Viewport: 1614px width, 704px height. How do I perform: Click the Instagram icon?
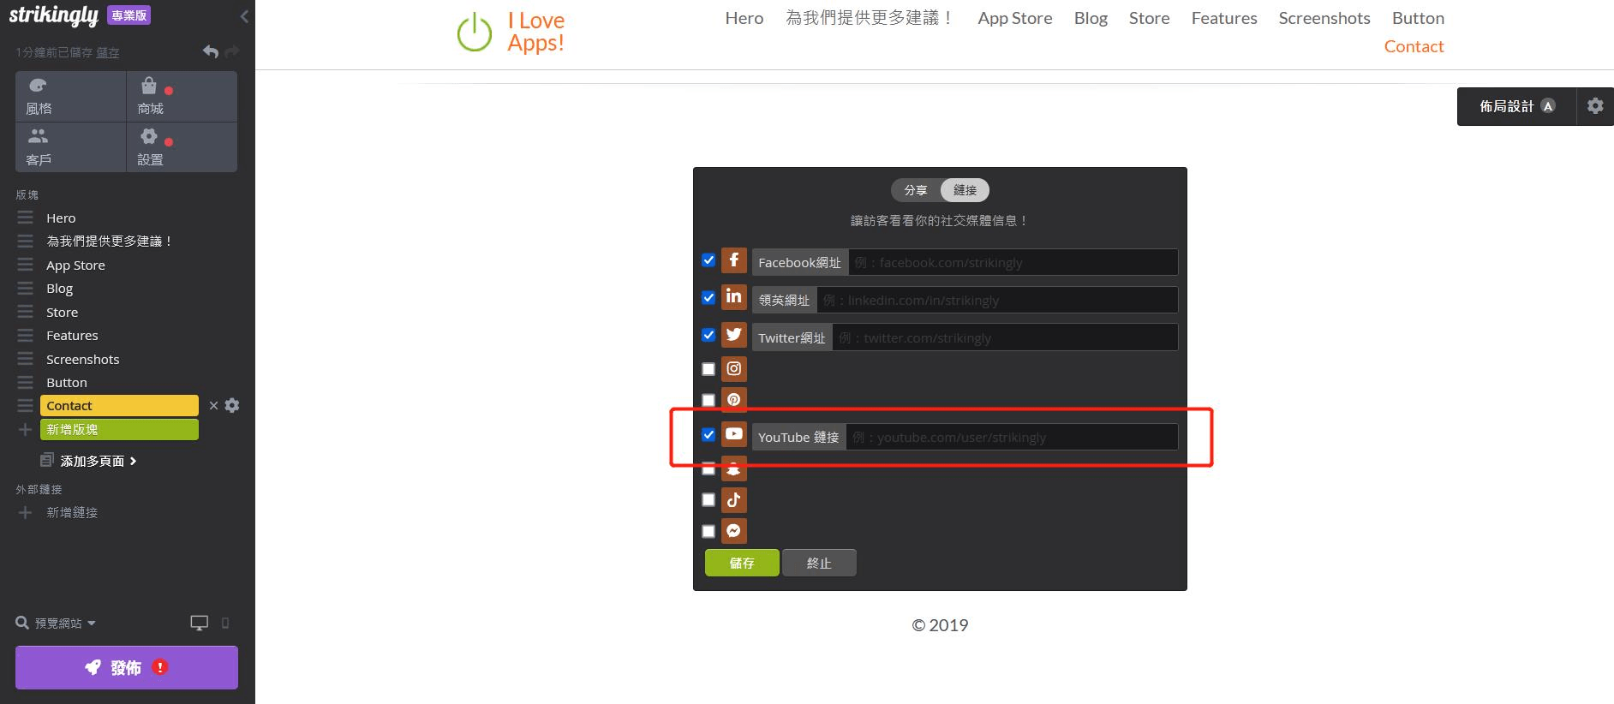point(734,369)
